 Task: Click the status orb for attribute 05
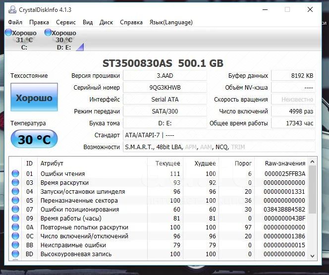tap(15, 200)
